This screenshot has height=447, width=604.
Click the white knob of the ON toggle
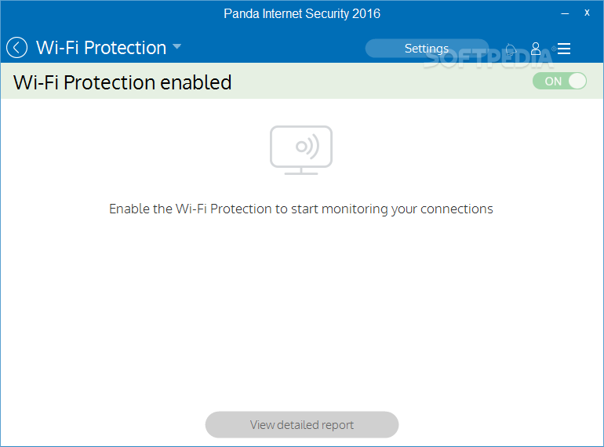click(577, 82)
